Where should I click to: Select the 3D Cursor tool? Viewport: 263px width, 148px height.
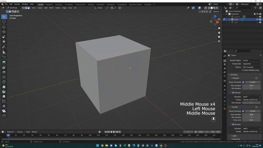pyautogui.click(x=4, y=22)
